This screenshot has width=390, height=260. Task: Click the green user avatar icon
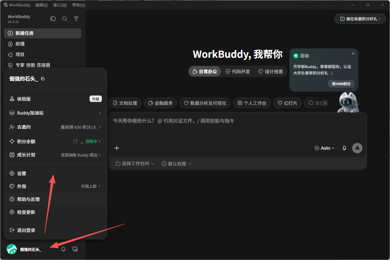12,249
